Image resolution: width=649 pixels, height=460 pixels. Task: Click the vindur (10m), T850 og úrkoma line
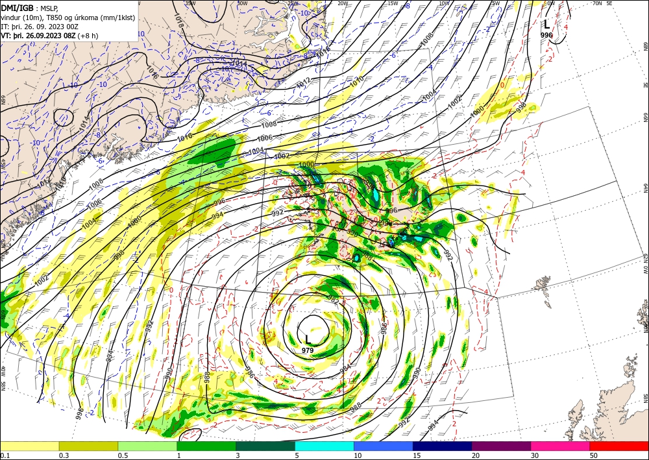68,18
